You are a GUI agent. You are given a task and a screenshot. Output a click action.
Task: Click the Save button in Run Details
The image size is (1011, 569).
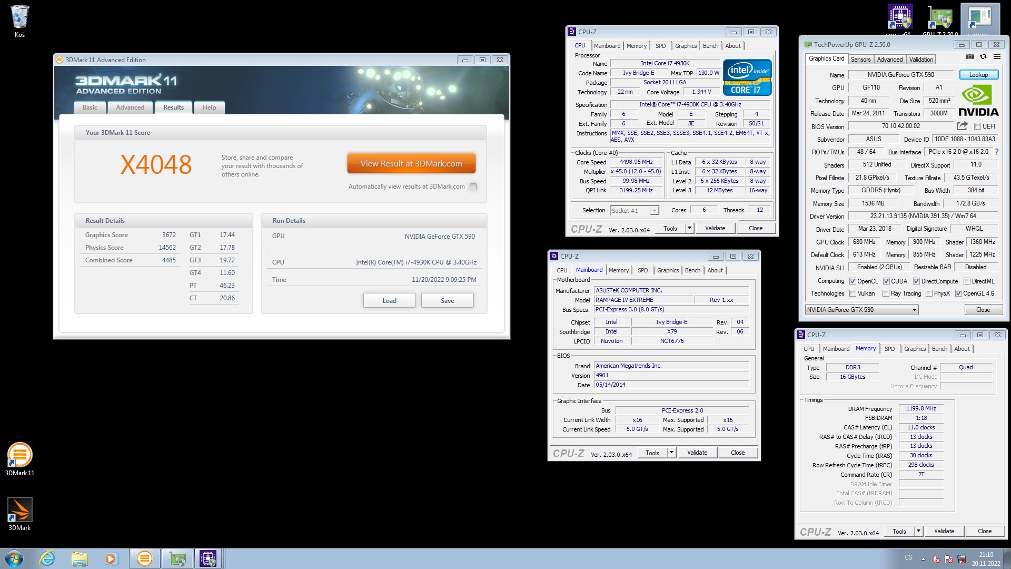tap(447, 300)
